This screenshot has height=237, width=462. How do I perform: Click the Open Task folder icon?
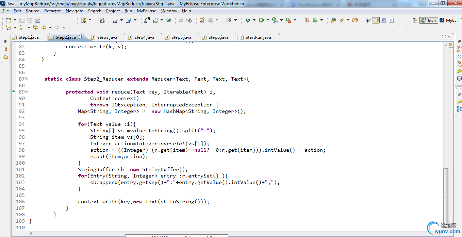click(x=355, y=20)
